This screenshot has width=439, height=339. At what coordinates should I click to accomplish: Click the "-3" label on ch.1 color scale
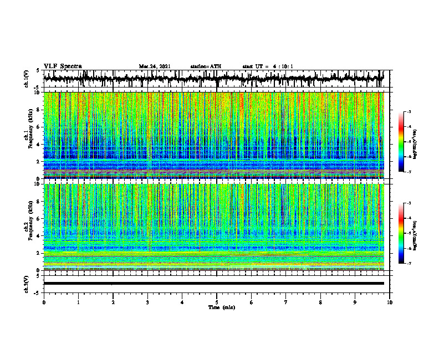(409, 111)
